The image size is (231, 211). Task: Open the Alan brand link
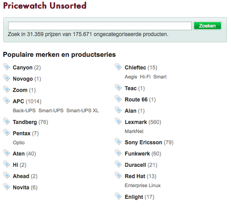click(x=131, y=111)
